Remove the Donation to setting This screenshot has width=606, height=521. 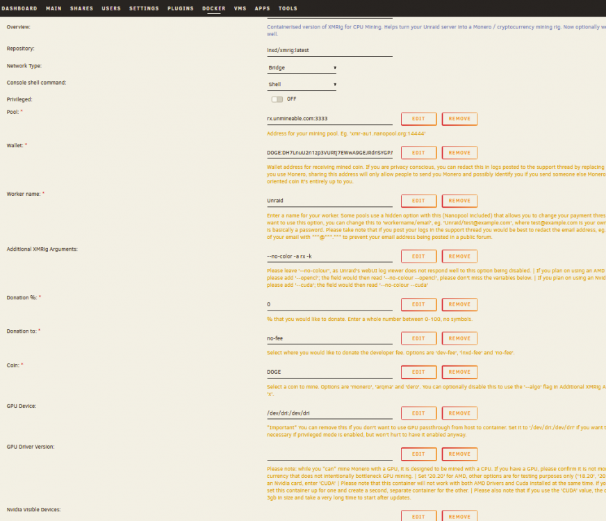click(459, 338)
